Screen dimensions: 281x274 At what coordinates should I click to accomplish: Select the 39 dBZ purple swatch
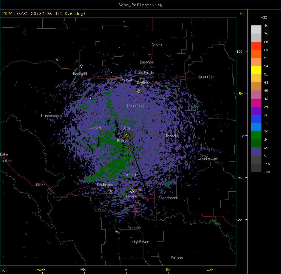256,111
